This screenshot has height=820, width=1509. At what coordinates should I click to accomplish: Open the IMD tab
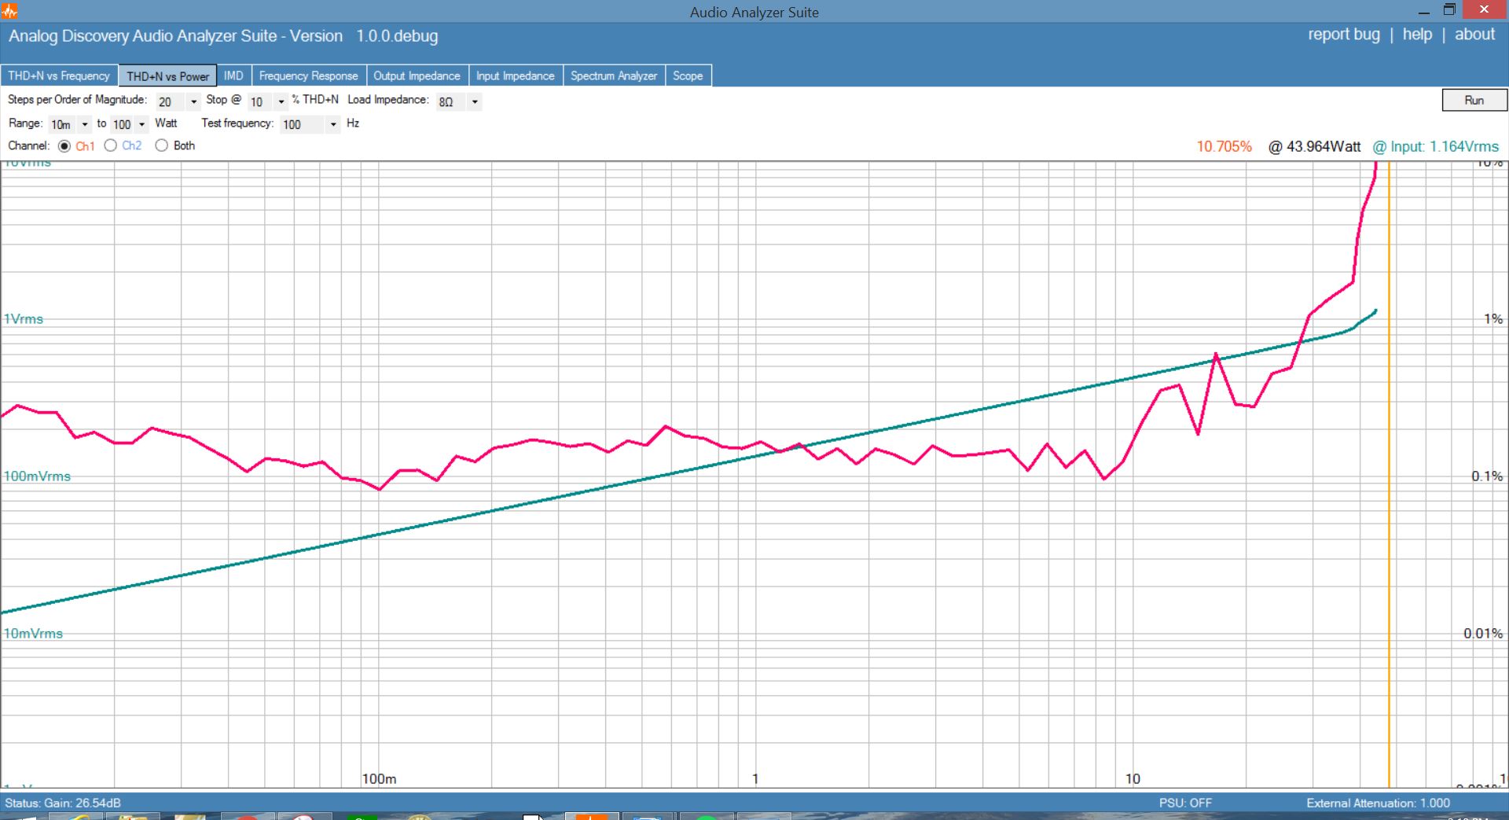point(233,75)
